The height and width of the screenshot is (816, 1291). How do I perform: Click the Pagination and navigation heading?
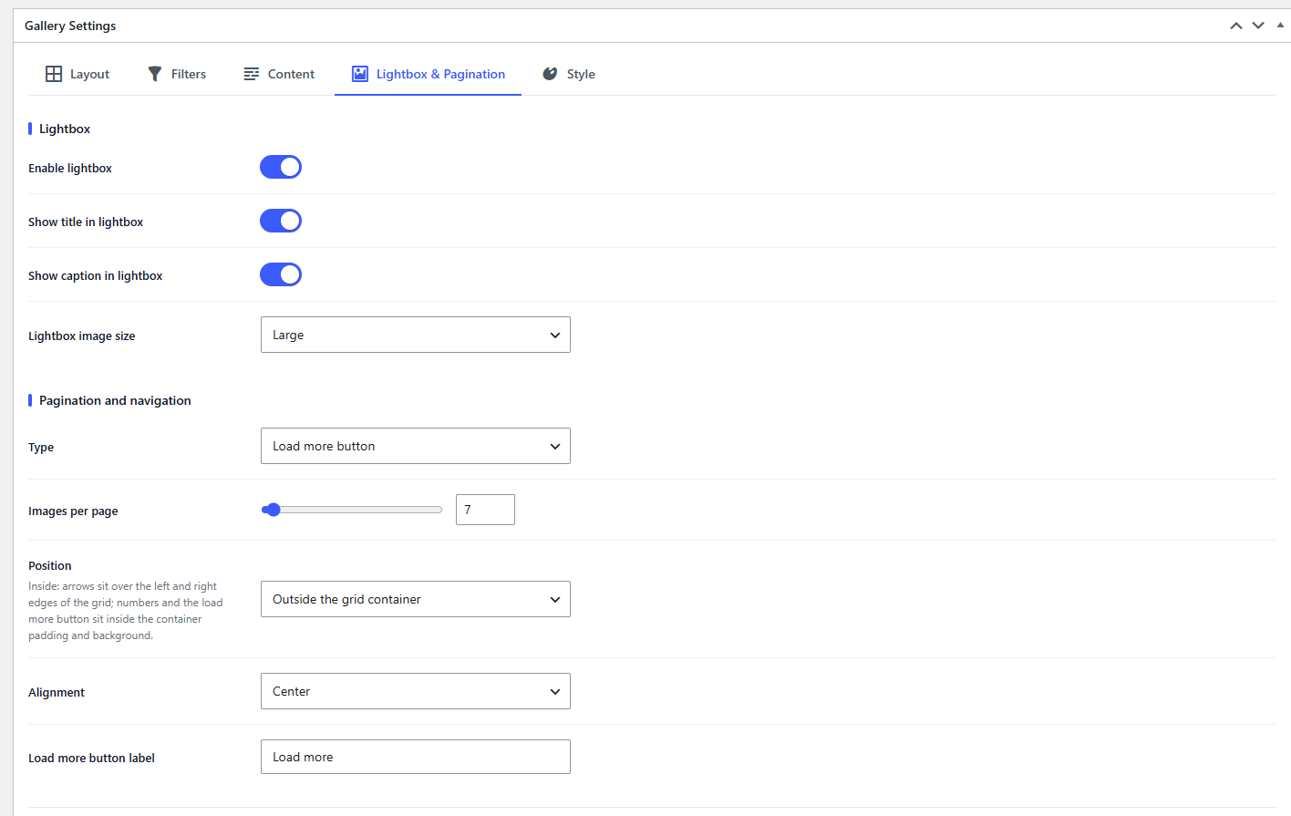click(x=115, y=400)
